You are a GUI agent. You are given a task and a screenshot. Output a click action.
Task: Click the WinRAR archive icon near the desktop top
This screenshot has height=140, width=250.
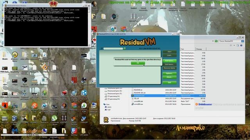[x=123, y=29]
